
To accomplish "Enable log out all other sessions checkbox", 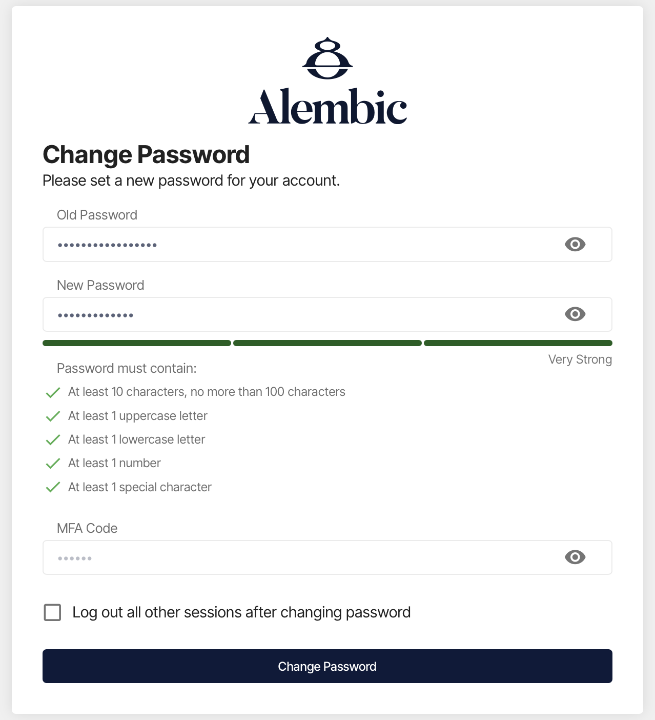I will [x=52, y=612].
